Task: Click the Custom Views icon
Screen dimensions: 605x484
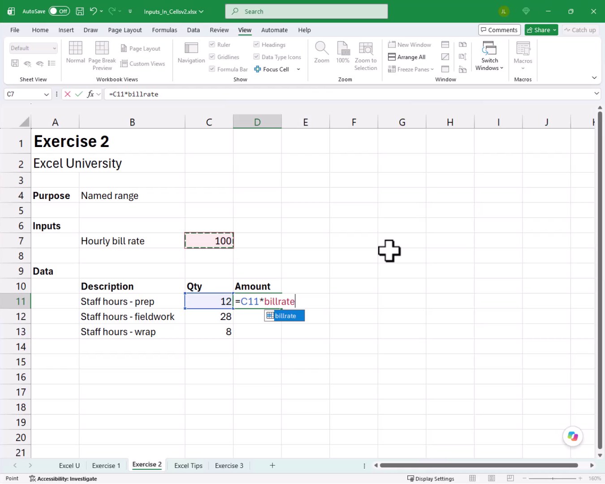Action: click(124, 64)
